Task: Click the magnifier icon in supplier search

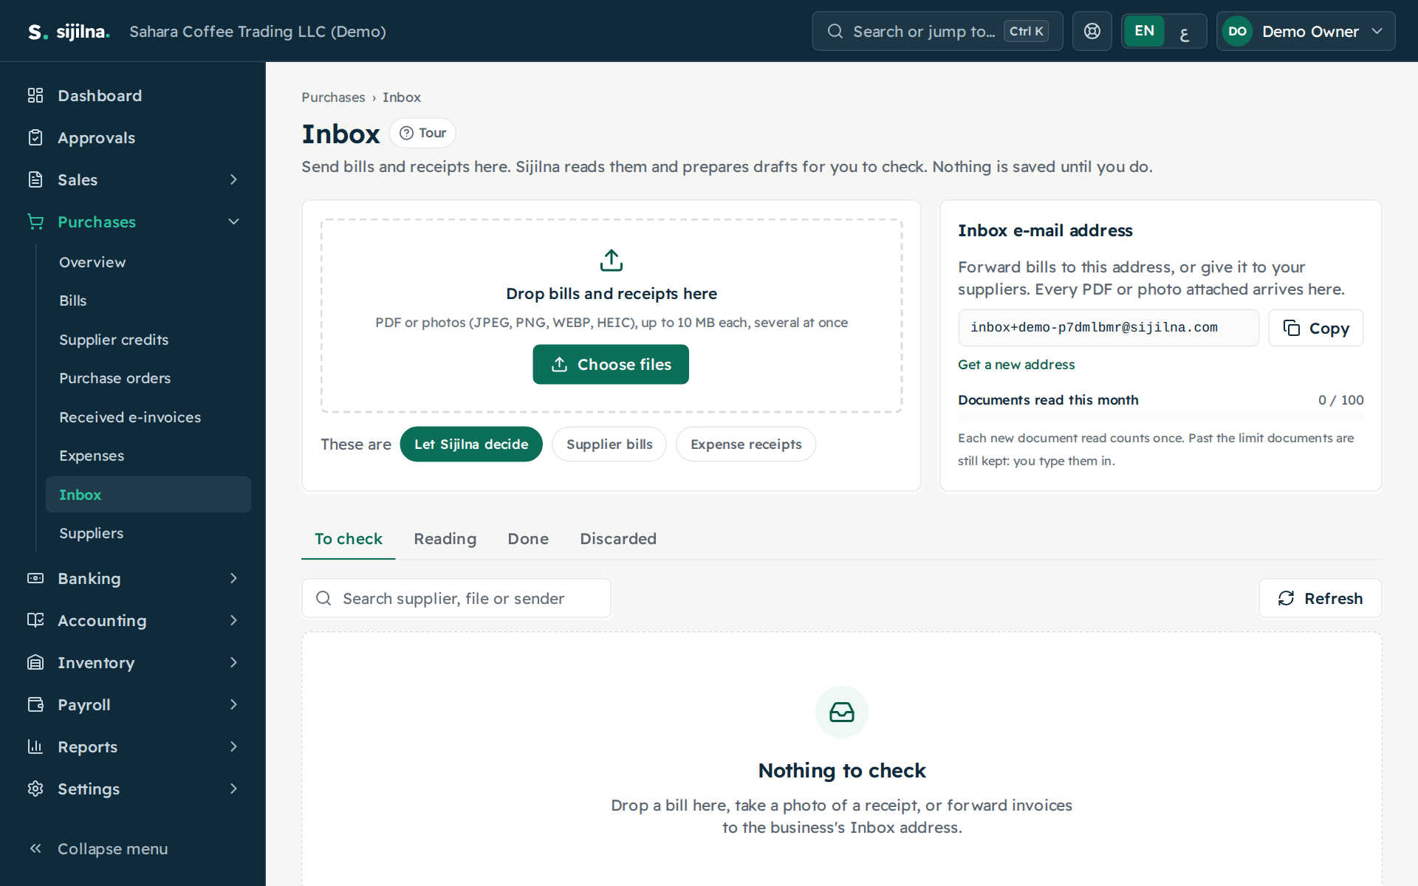Action: tap(323, 598)
